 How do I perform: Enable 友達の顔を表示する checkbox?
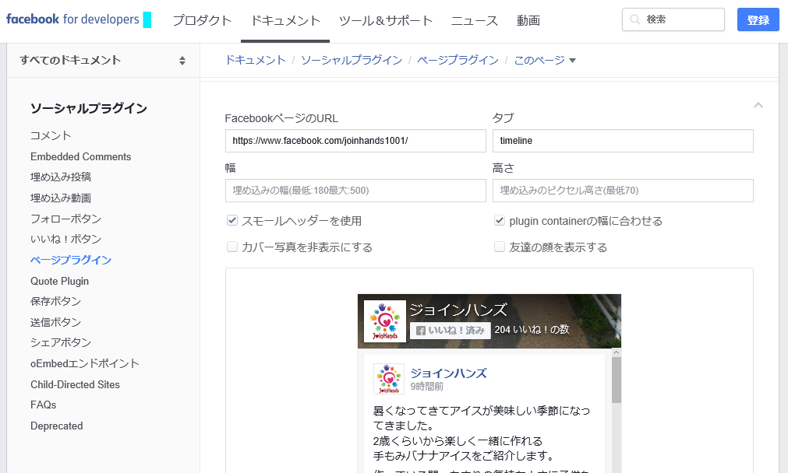coord(500,247)
